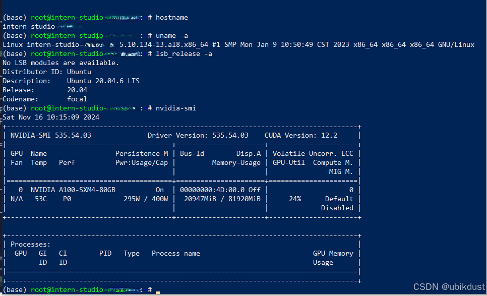Click the 'Persistence-M' column header
The image size is (487, 296).
[x=142, y=153]
